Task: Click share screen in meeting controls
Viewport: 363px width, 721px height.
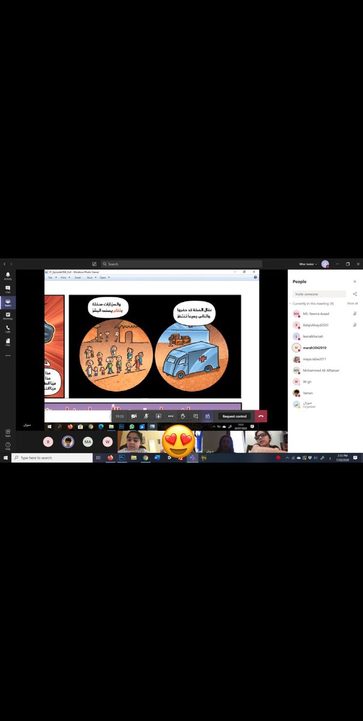Action: (x=159, y=416)
